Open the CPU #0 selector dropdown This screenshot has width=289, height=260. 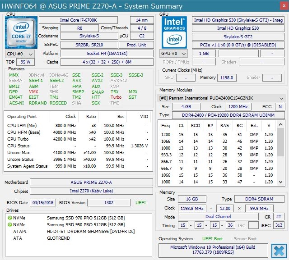point(18,53)
